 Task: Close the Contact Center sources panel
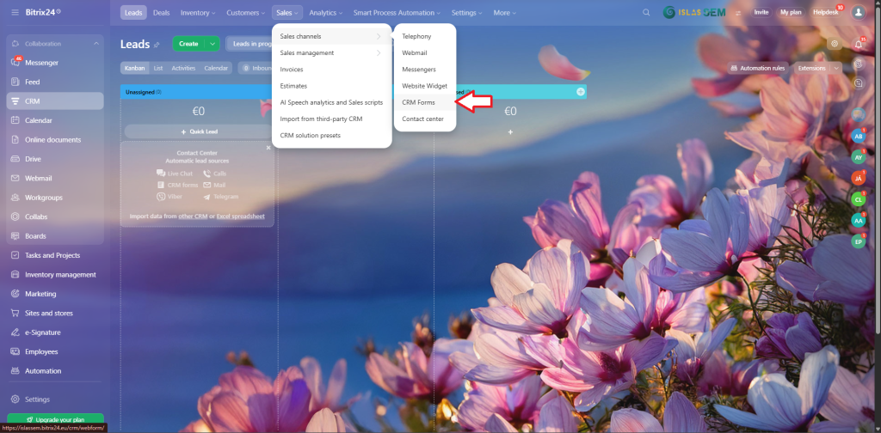(x=268, y=148)
